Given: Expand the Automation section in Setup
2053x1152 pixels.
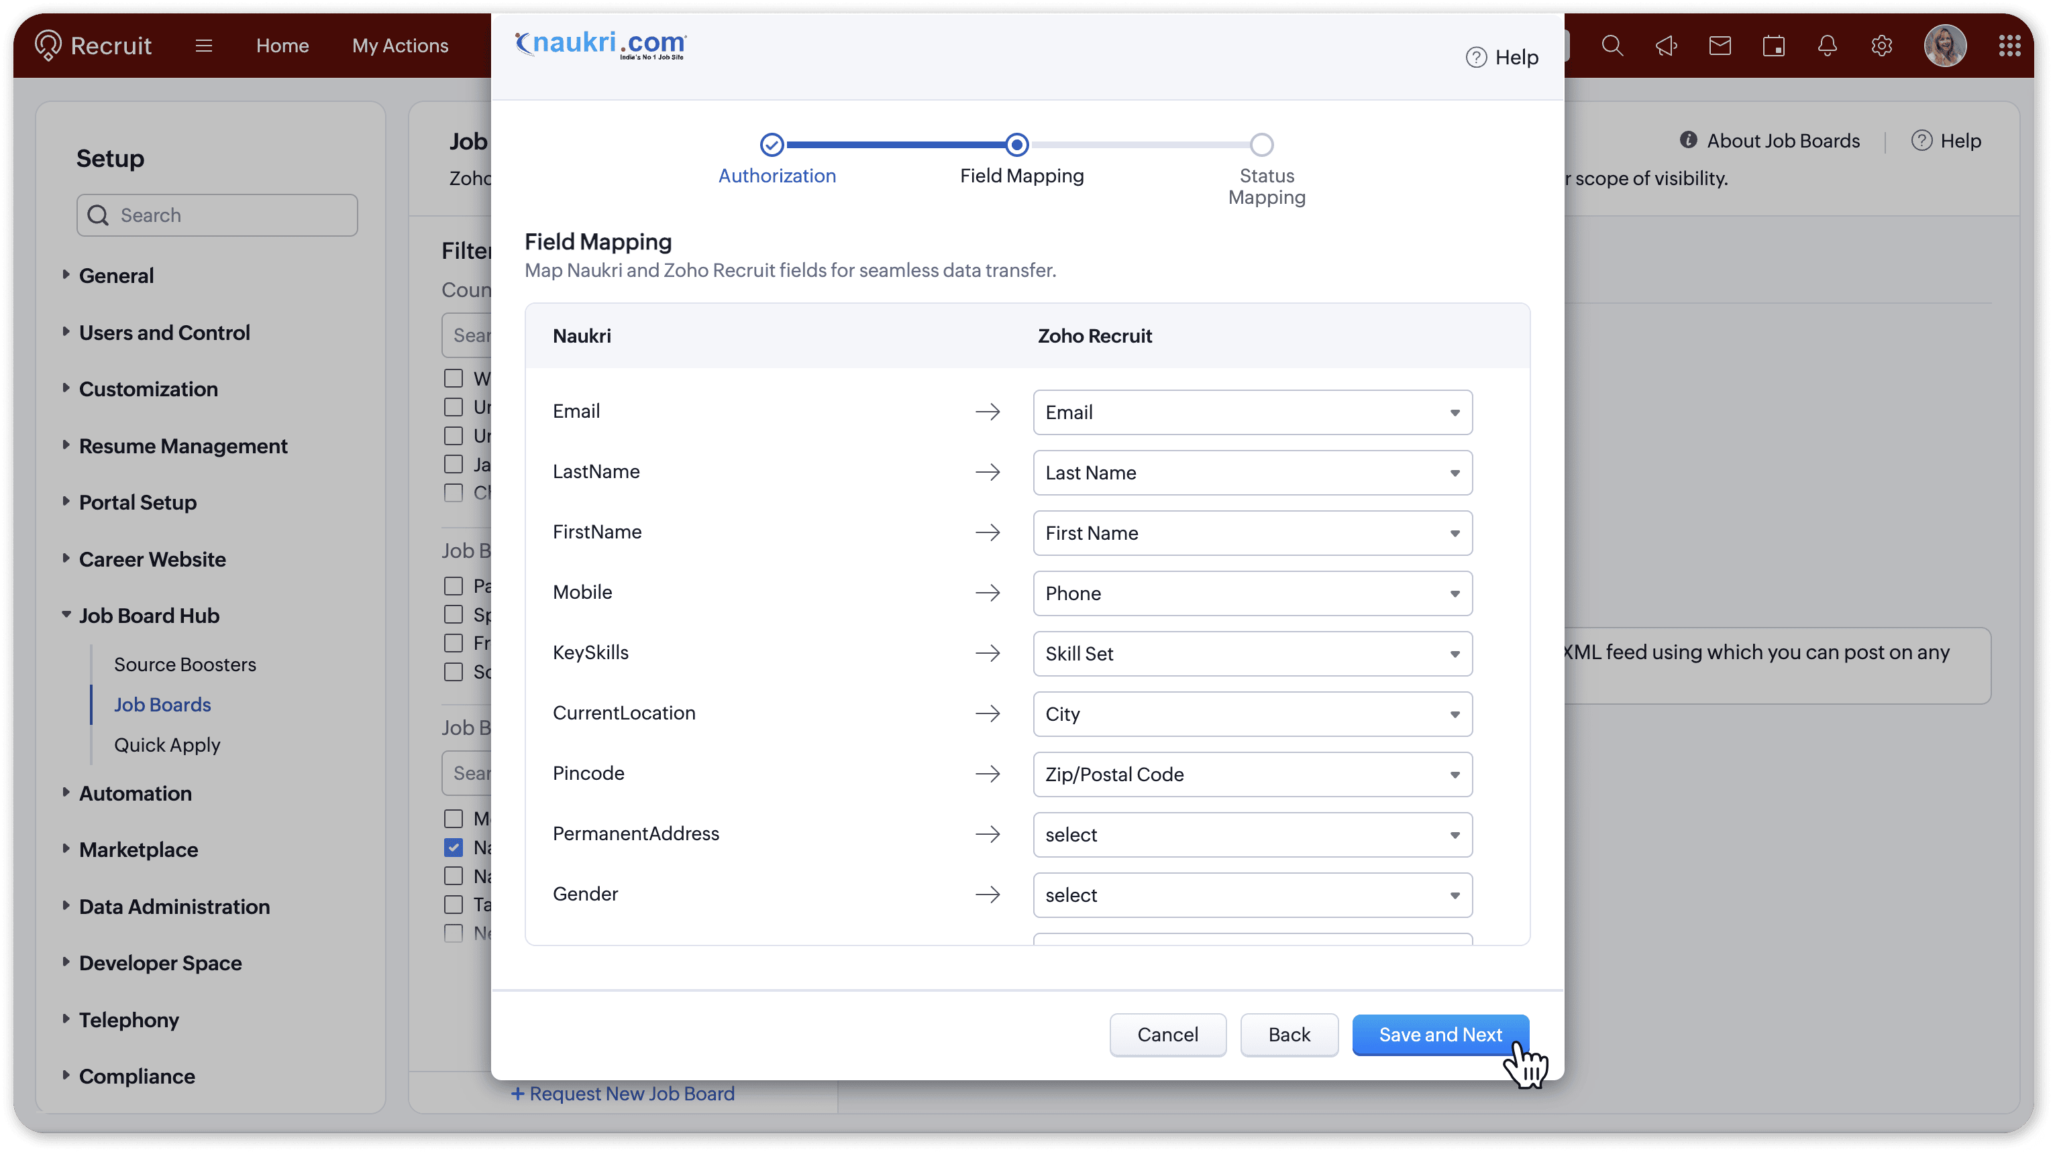Looking at the screenshot, I should [136, 793].
